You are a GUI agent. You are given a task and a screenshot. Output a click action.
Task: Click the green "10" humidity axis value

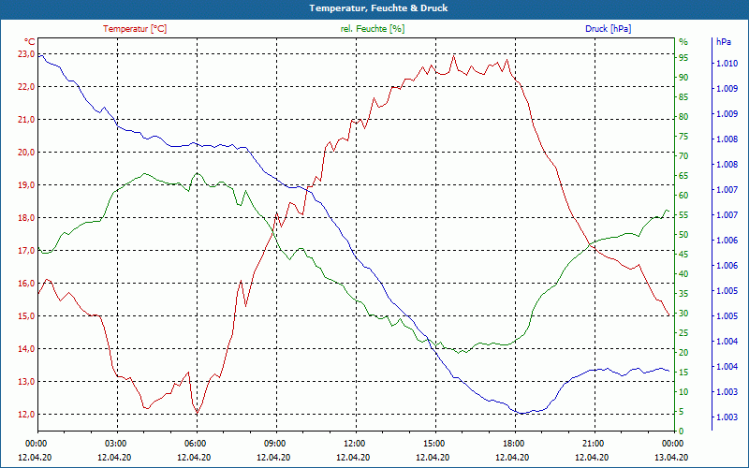(683, 392)
